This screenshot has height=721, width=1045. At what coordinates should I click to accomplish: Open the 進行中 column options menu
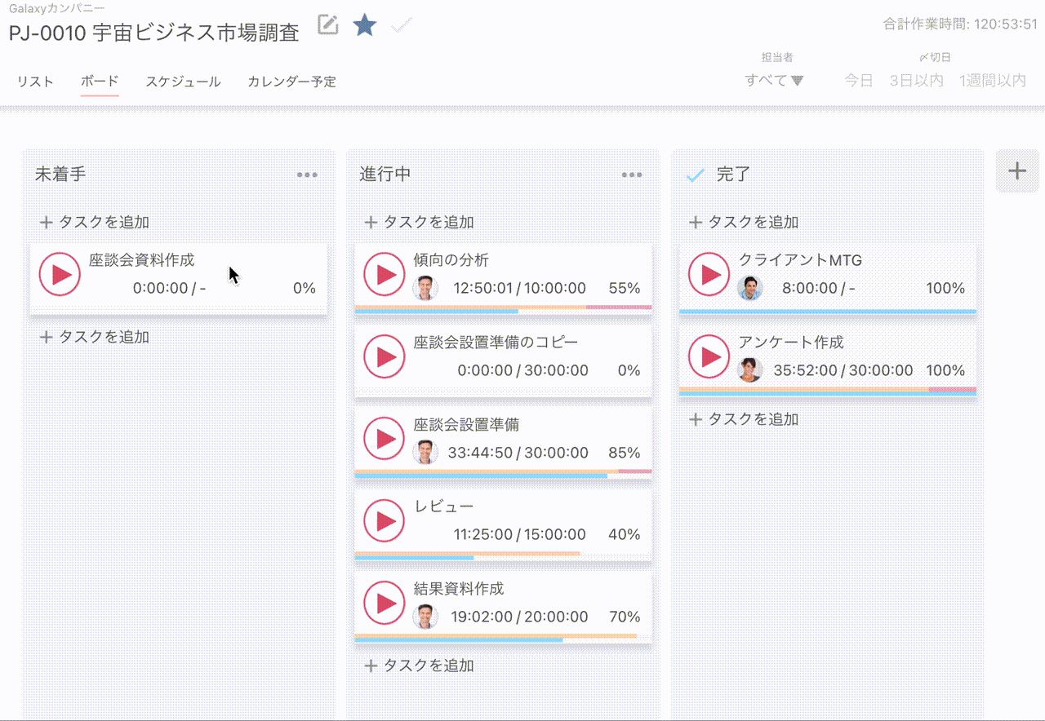[x=632, y=175]
